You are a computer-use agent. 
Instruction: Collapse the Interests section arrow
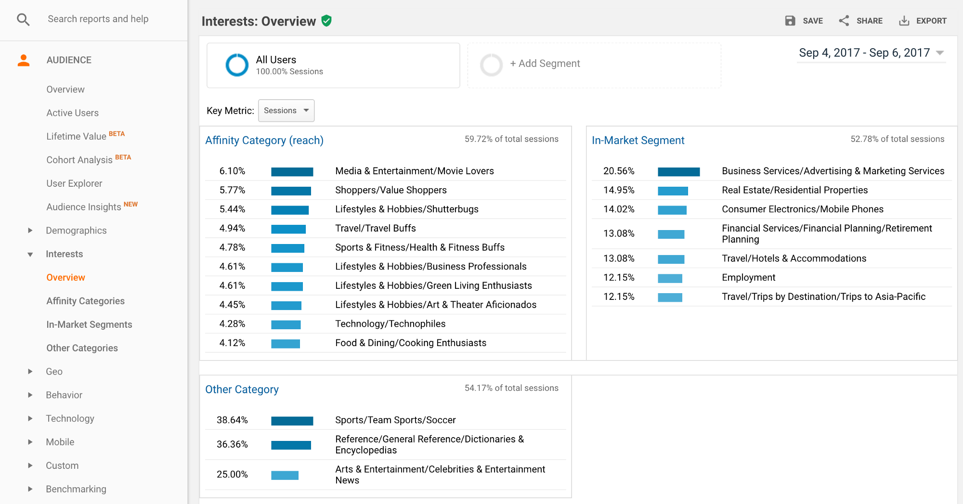[30, 254]
